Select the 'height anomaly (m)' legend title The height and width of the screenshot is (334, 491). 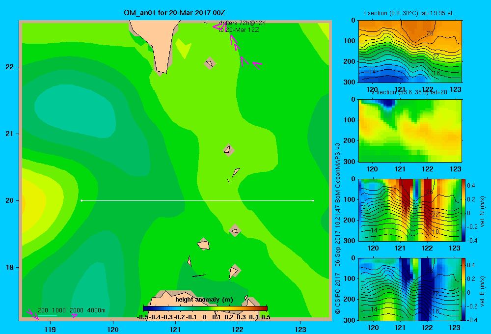click(204, 300)
